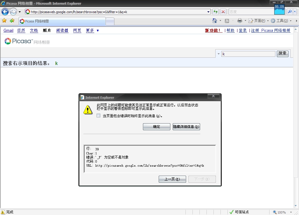Expand the Home button dropdown arrow
The width and height of the screenshot is (299, 215).
pos(221,21)
